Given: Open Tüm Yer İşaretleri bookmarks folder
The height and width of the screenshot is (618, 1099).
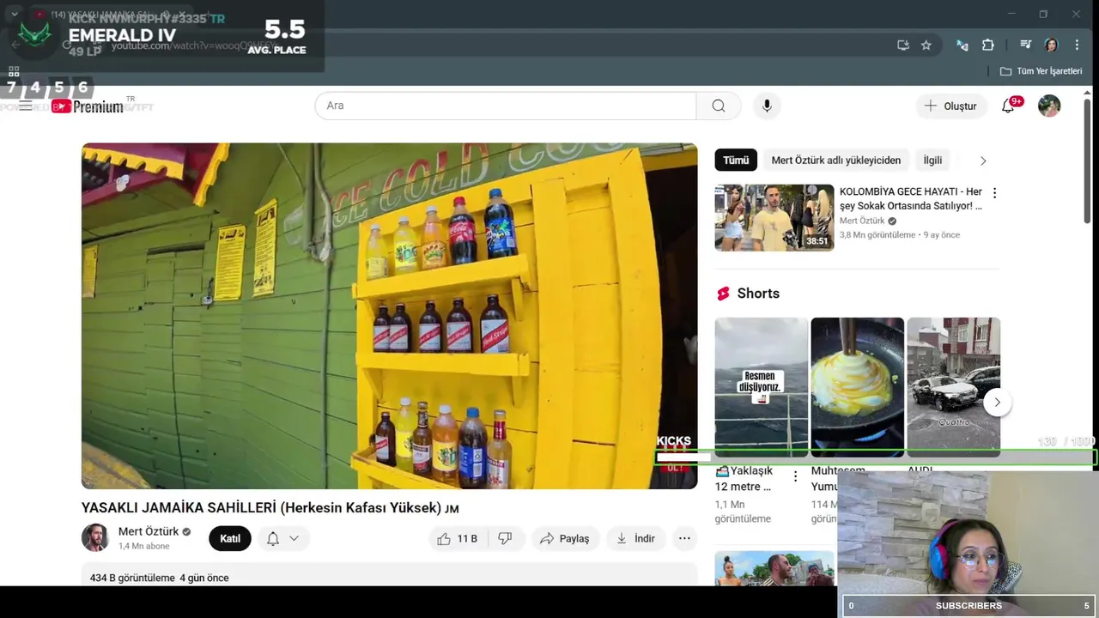Looking at the screenshot, I should 1041,71.
